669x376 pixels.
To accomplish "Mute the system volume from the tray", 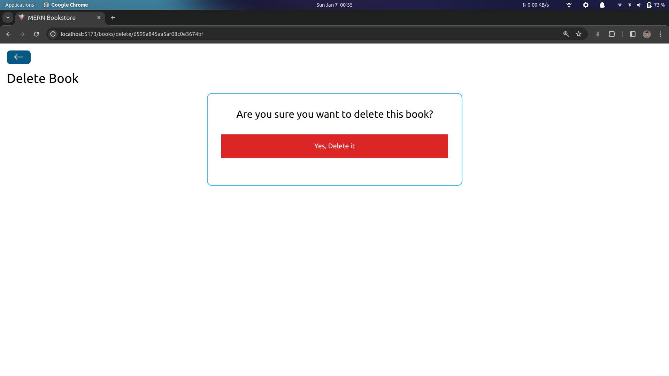I will coord(639,5).
